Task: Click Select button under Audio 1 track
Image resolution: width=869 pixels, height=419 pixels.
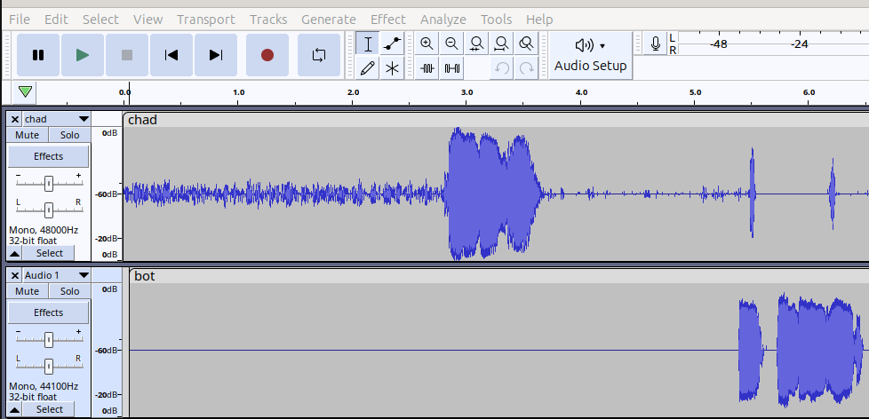Action: pos(49,409)
